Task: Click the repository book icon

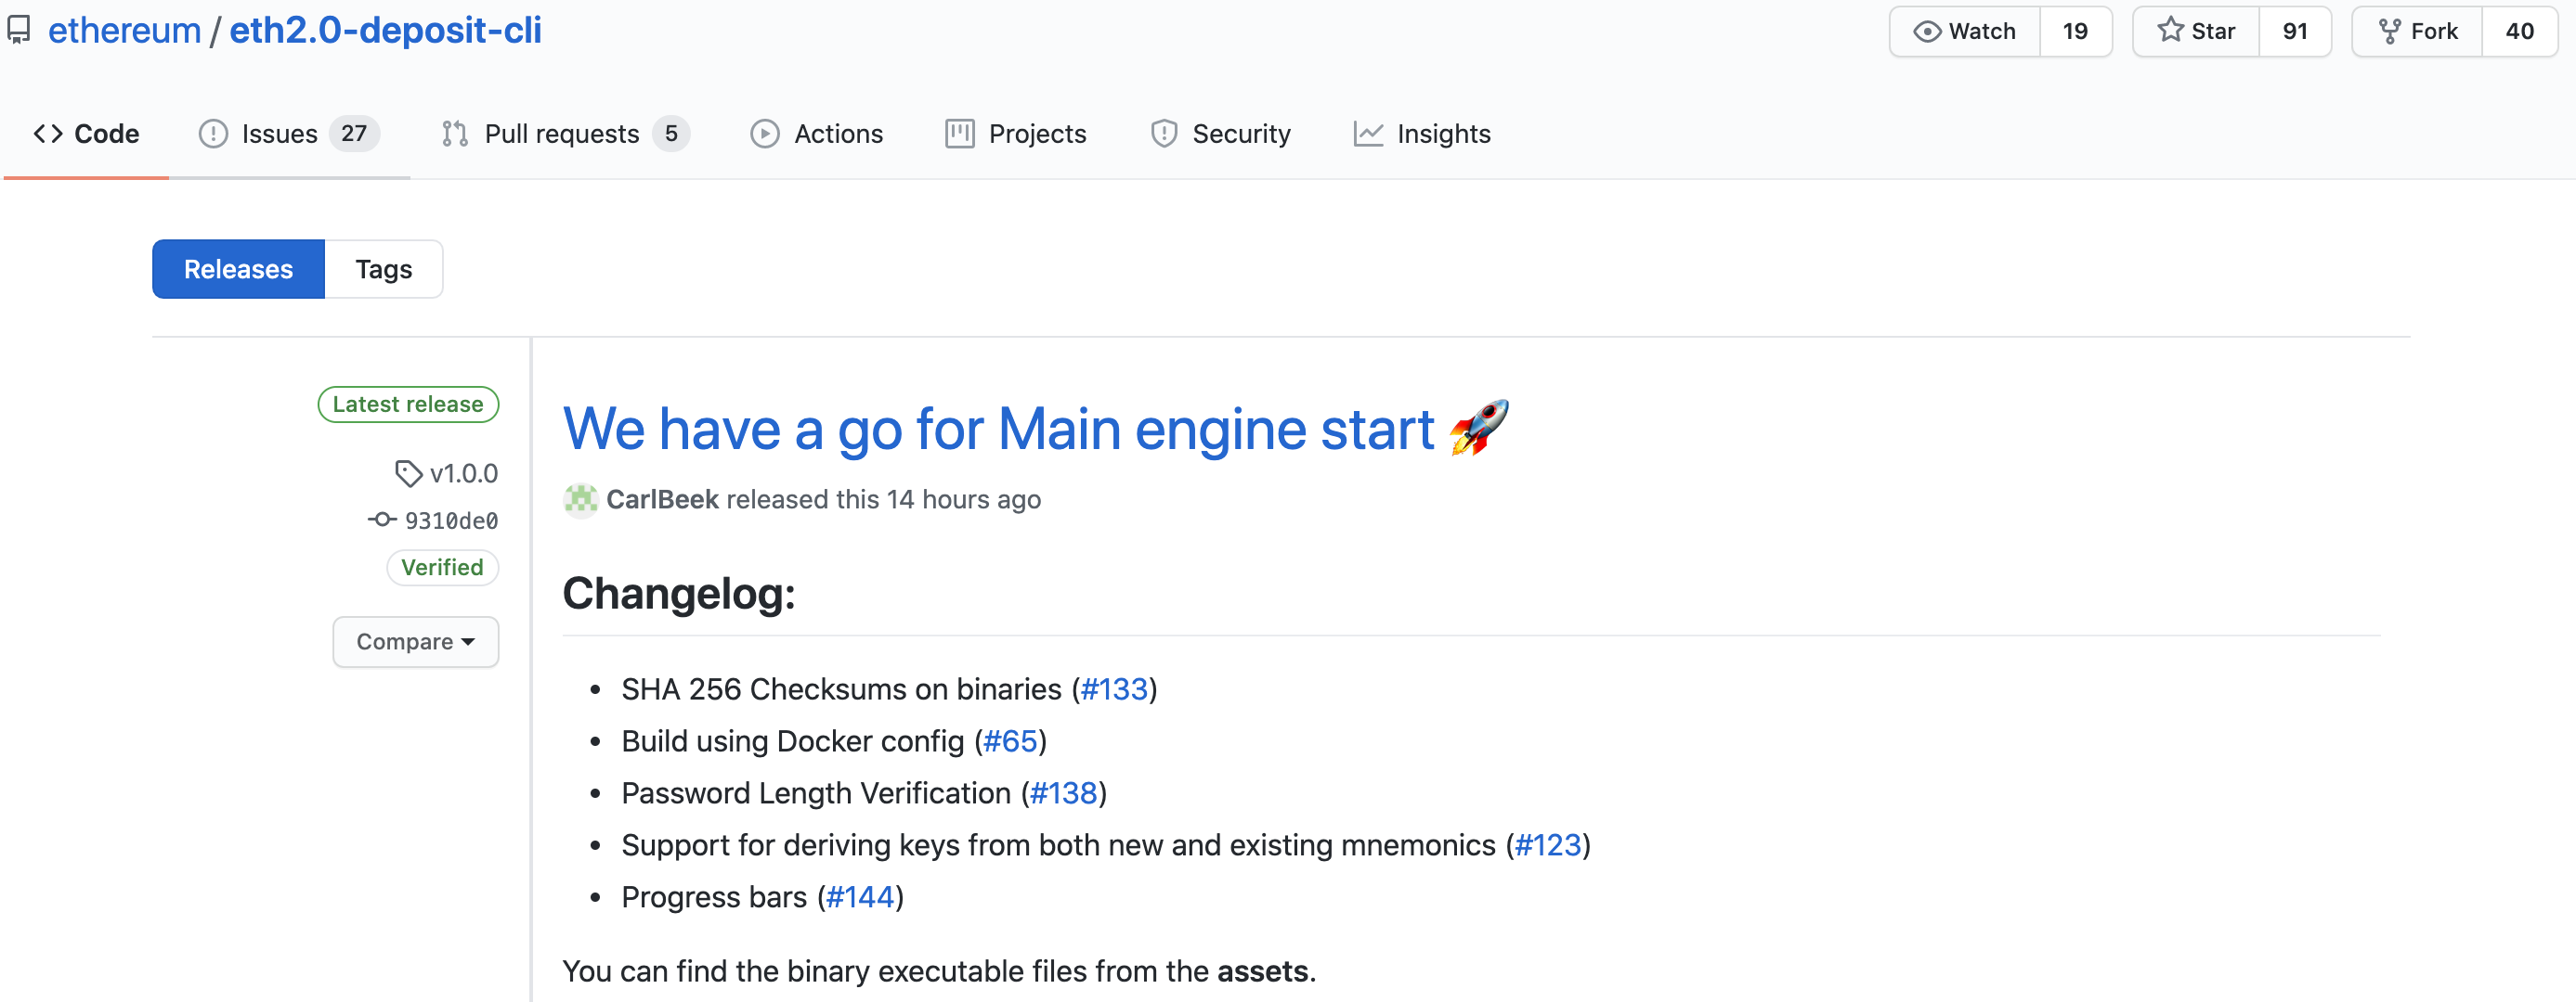Action: (20, 29)
